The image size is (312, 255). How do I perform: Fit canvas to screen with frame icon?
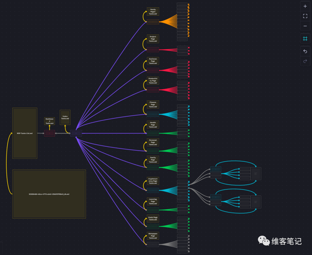305,16
